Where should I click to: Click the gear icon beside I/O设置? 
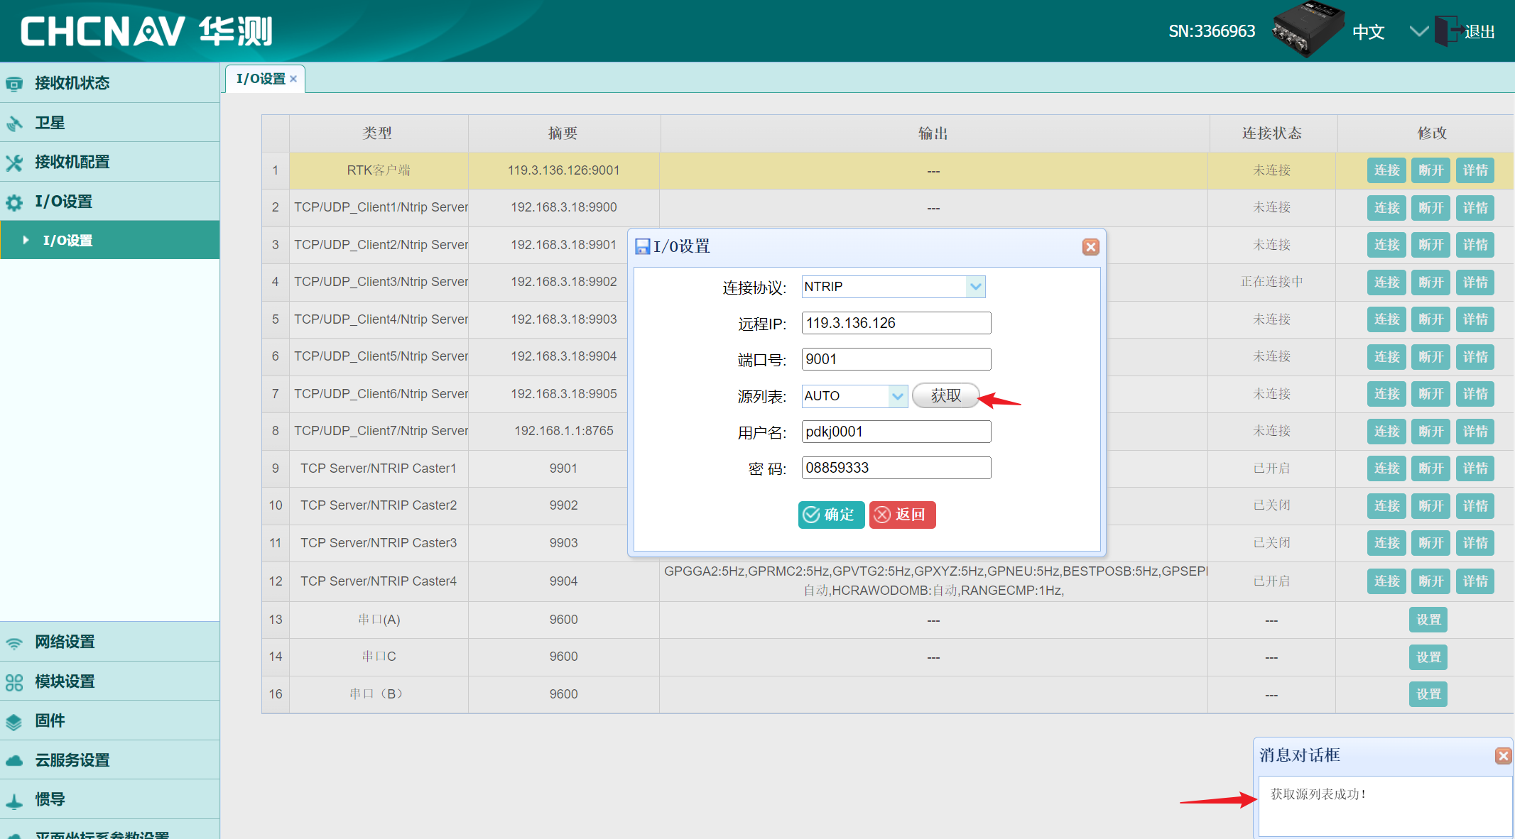(14, 203)
